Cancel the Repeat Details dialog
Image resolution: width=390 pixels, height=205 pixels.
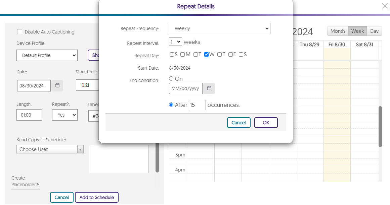[239, 123]
